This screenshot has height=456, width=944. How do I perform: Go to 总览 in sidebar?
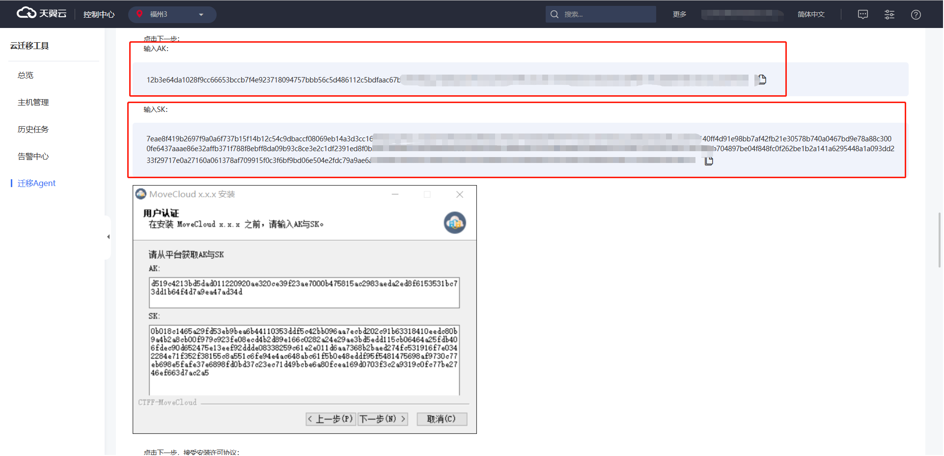click(x=26, y=75)
